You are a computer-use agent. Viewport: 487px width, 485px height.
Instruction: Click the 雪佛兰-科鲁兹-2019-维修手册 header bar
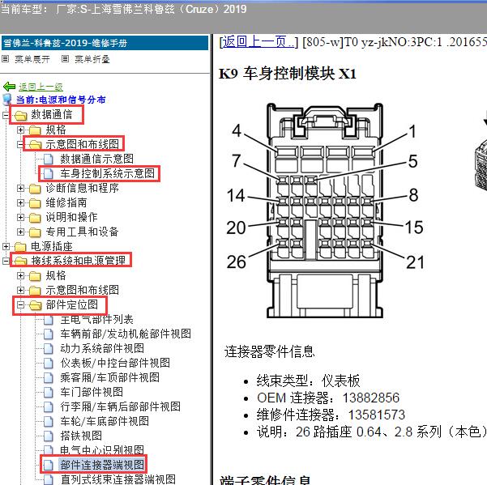point(105,43)
